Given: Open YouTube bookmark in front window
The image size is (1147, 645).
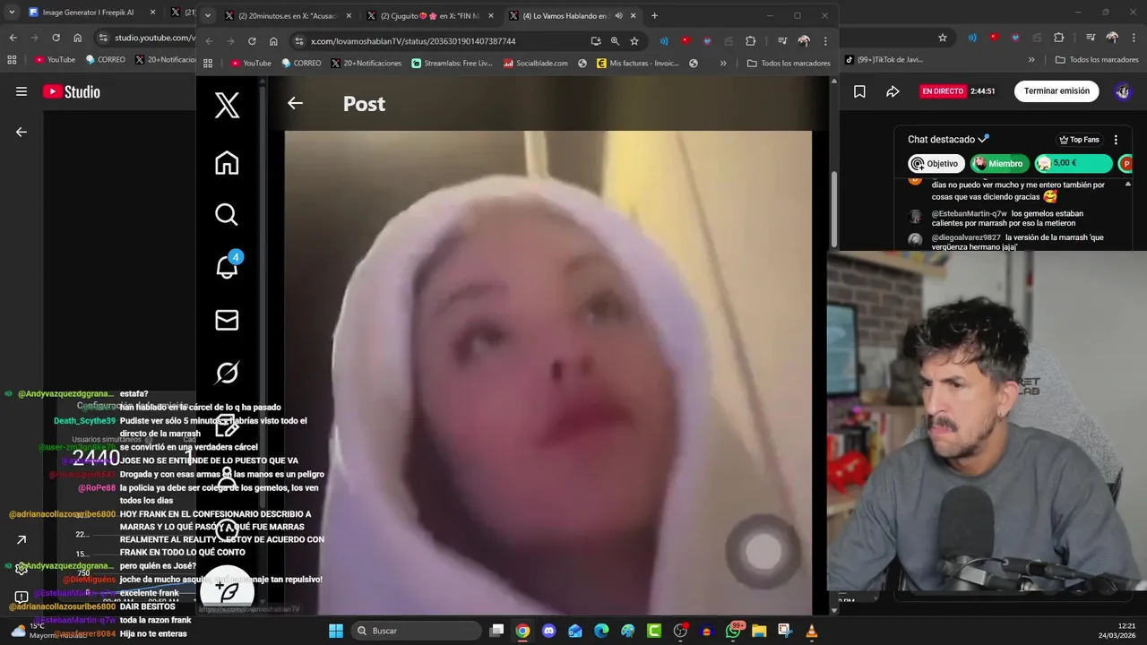Looking at the screenshot, I should [x=251, y=64].
